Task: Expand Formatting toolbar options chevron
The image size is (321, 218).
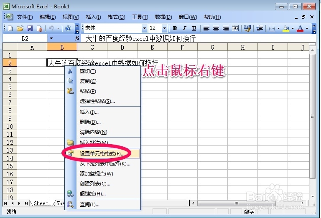Action: coord(314,28)
